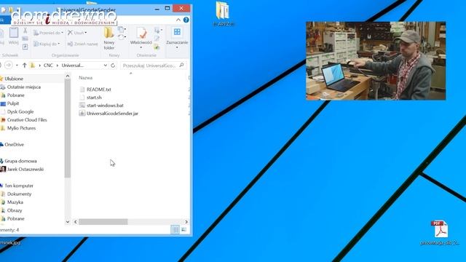
Task: Switch to Large icons view in status bar
Action: [x=183, y=229]
